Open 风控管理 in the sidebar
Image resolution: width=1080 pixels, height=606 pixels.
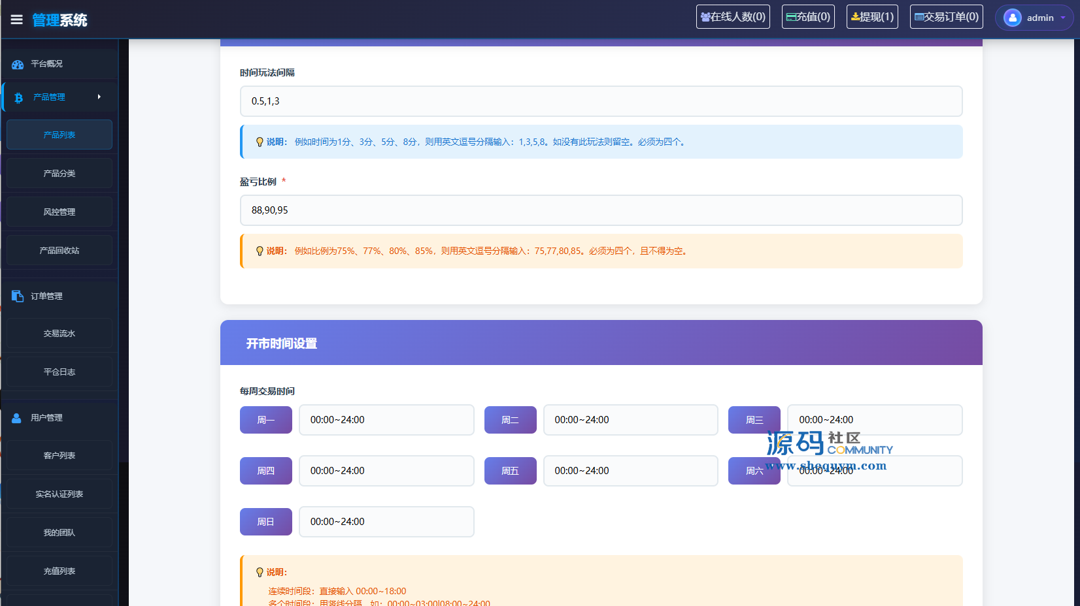(59, 212)
